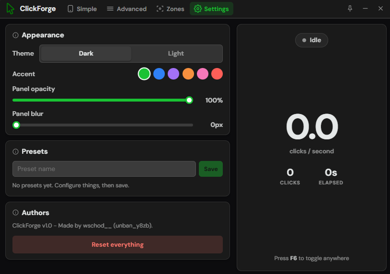Viewport: 390px width, 274px height.
Task: Click the target icon in Zones tab
Action: (x=160, y=9)
